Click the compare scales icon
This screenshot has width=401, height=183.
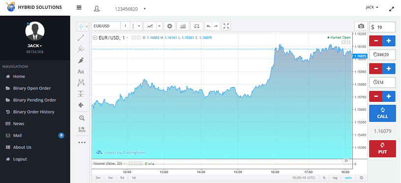197,26
